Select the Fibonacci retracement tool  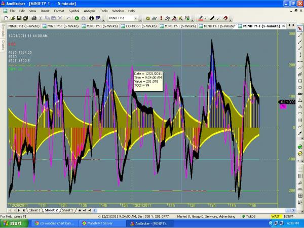click(300, 170)
